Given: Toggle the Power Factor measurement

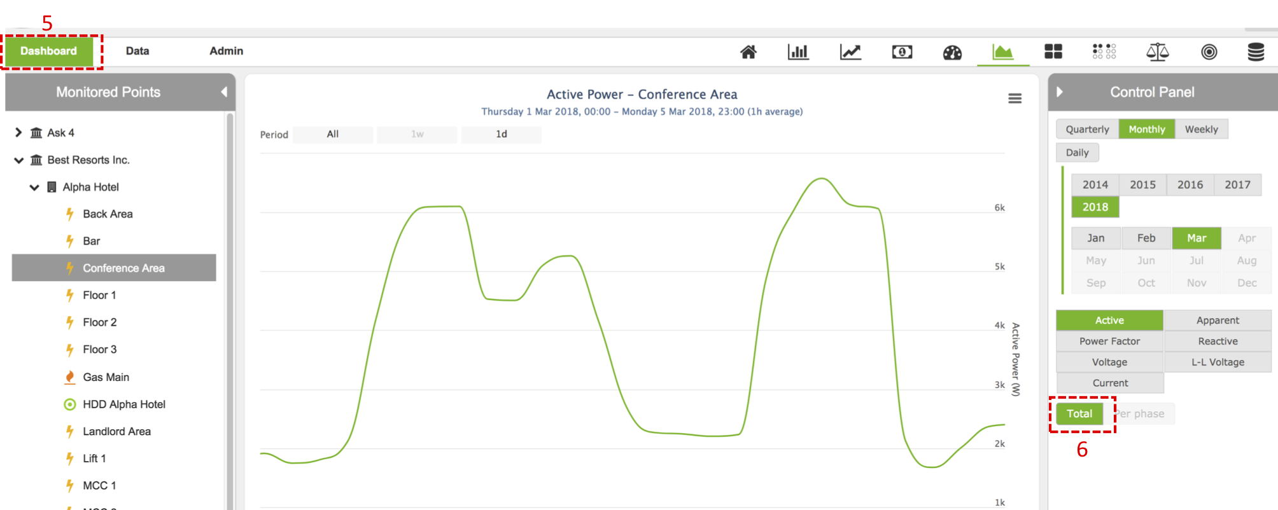Looking at the screenshot, I should [1109, 341].
